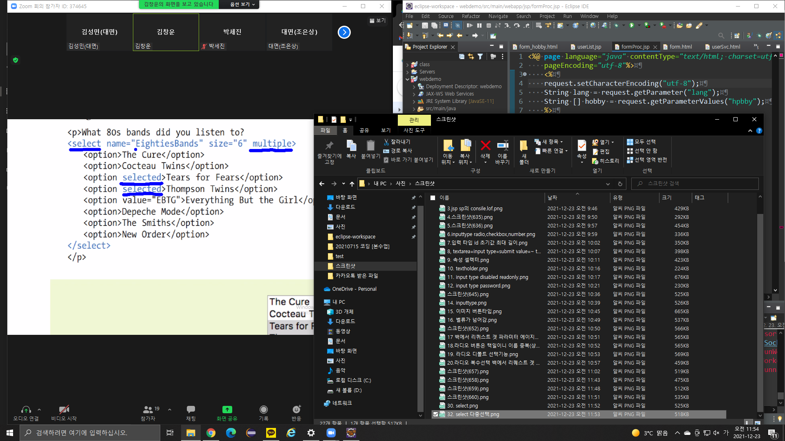785x441 pixels.
Task: Uncheck the selected '32. select' file checkbox
Action: (435, 414)
